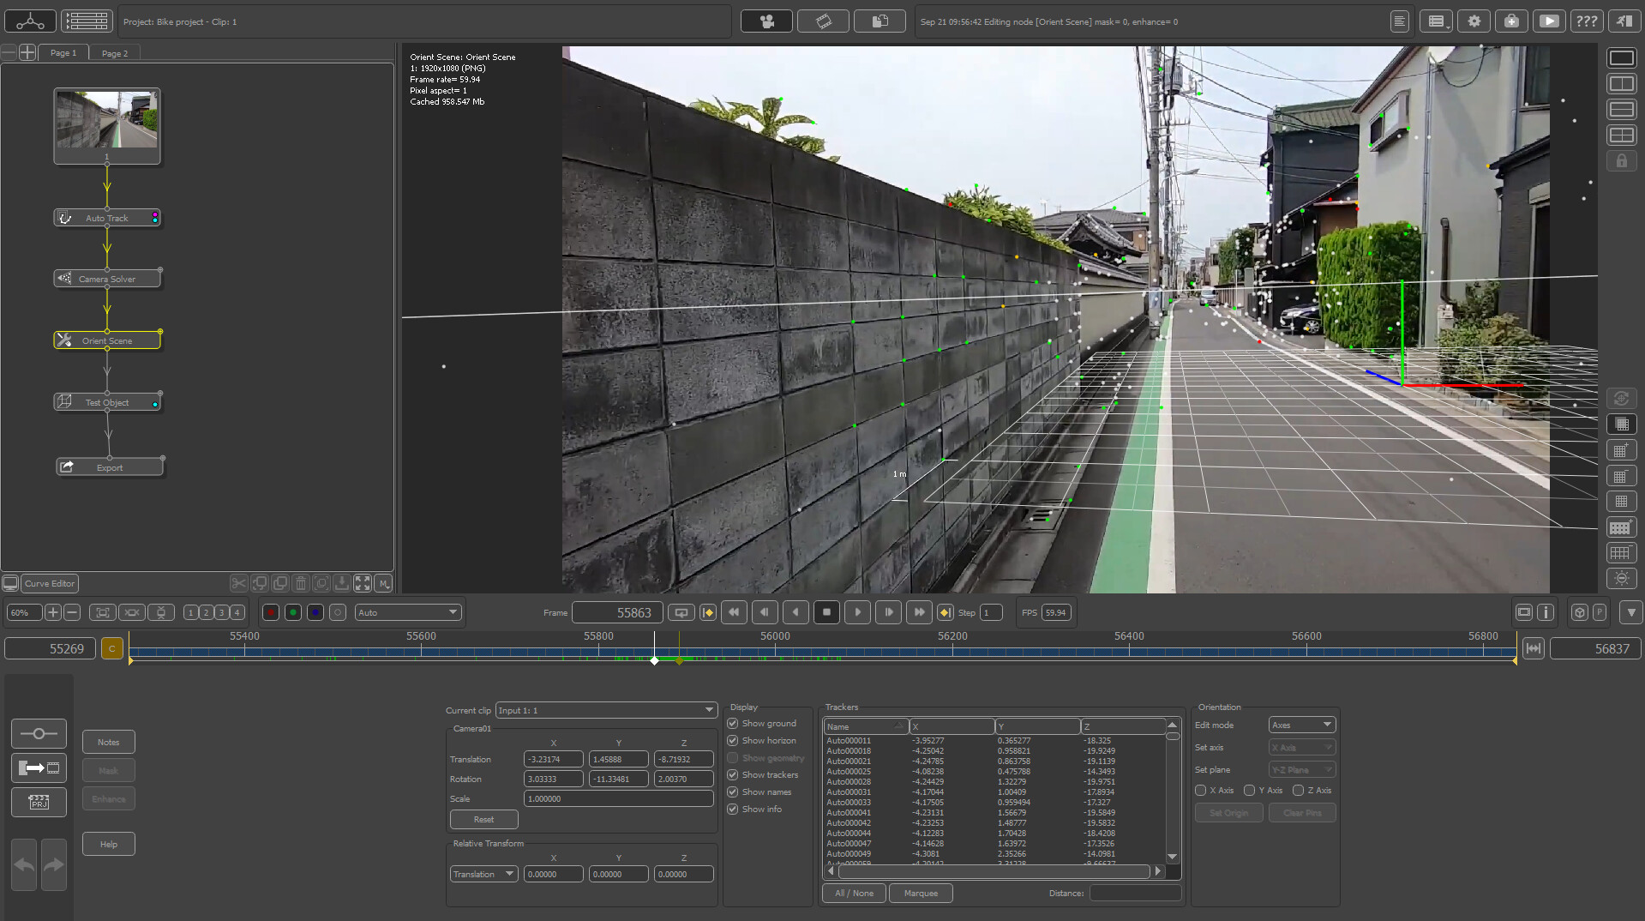Viewport: 1645px width, 921px height.
Task: Switch to the Page 2 tab
Action: point(114,52)
